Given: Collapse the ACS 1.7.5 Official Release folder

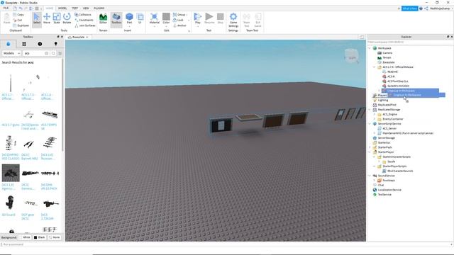Looking at the screenshot, I should pos(375,67).
